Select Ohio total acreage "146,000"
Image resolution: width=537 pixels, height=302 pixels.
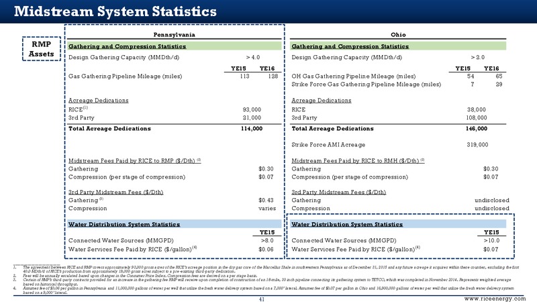476,128
